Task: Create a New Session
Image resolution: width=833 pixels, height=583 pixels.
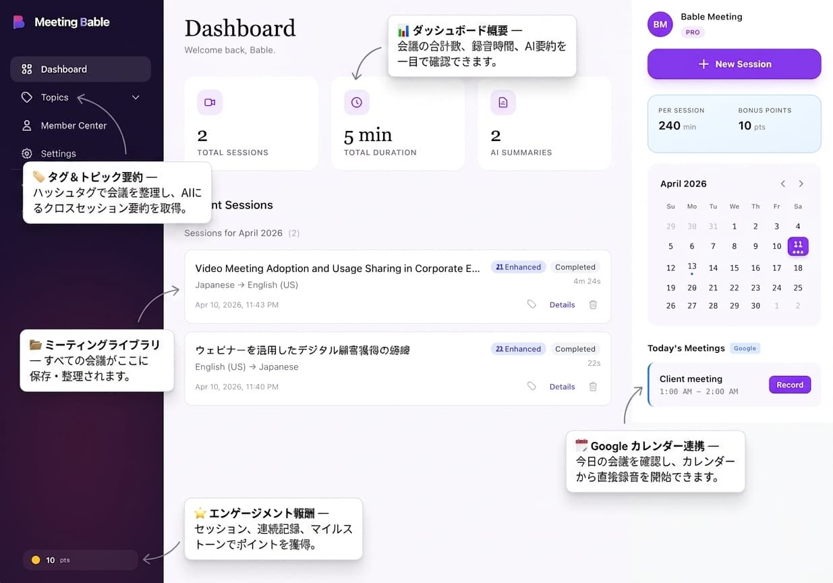Action: pyautogui.click(x=734, y=63)
